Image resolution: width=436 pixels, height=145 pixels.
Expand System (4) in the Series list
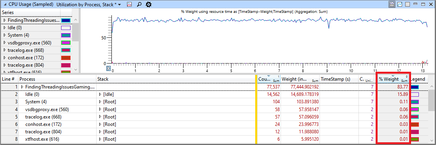point(4,35)
